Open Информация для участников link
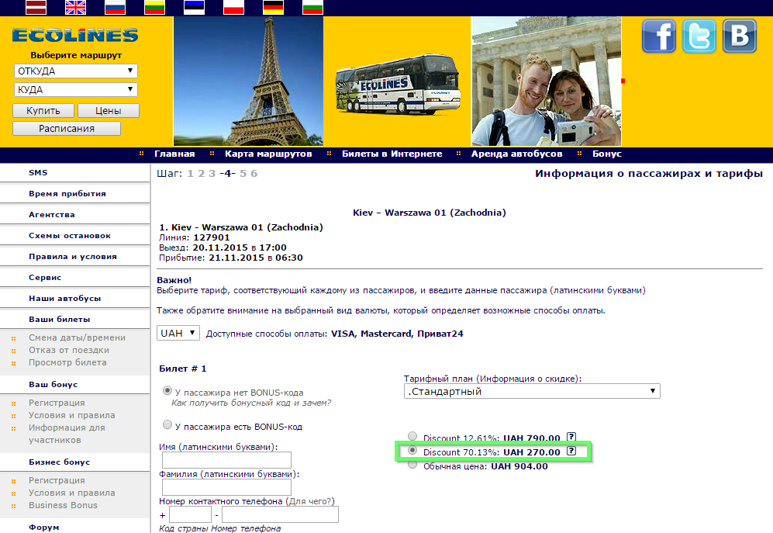The width and height of the screenshot is (773, 533). tap(67, 434)
